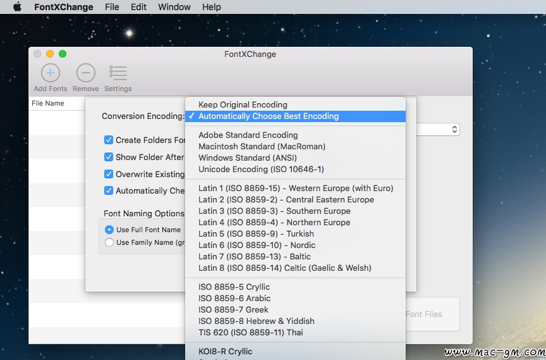Uncheck Show Folder After checkbox

pos(109,157)
